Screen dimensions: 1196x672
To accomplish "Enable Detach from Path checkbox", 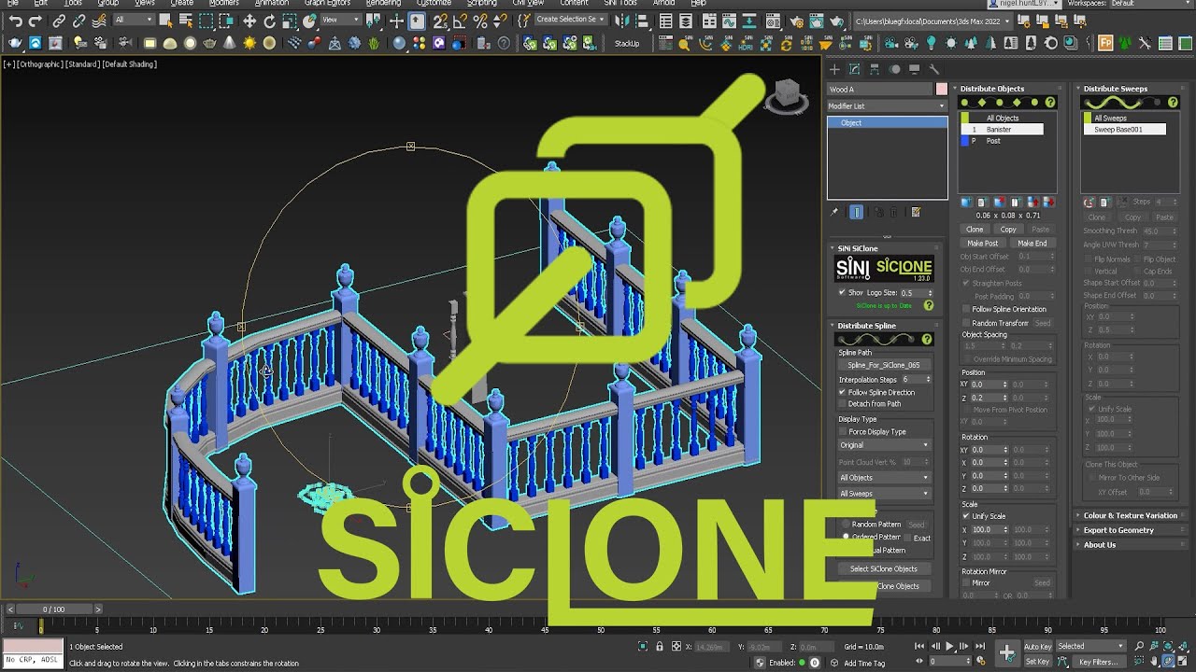I will pos(842,403).
